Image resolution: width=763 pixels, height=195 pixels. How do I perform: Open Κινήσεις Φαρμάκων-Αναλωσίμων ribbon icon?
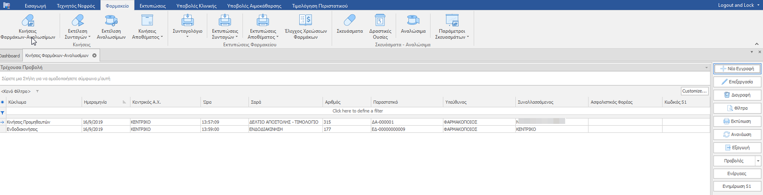pyautogui.click(x=28, y=21)
